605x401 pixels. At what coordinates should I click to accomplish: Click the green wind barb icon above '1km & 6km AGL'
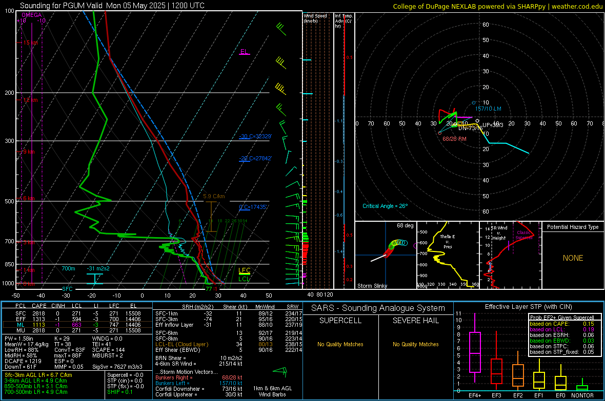[x=280, y=372]
